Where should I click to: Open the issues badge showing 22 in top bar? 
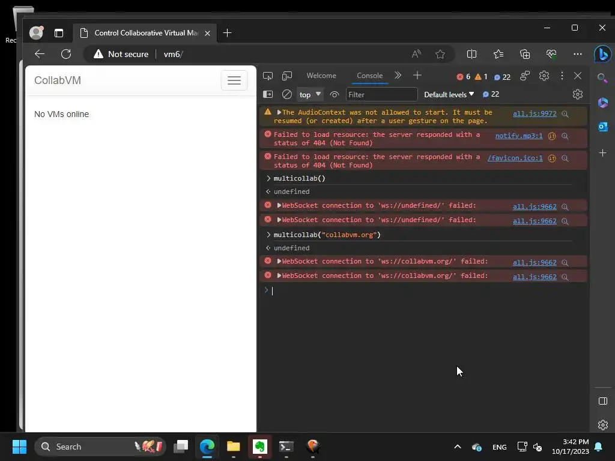pos(502,77)
